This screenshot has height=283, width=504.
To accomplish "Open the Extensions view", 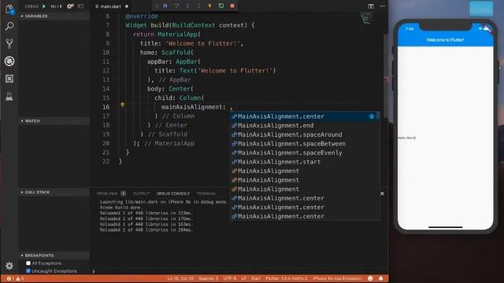I will pyautogui.click(x=9, y=79).
